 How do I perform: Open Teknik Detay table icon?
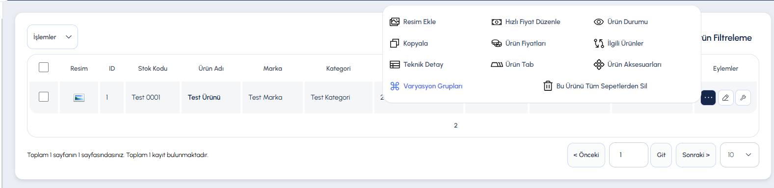(395, 64)
